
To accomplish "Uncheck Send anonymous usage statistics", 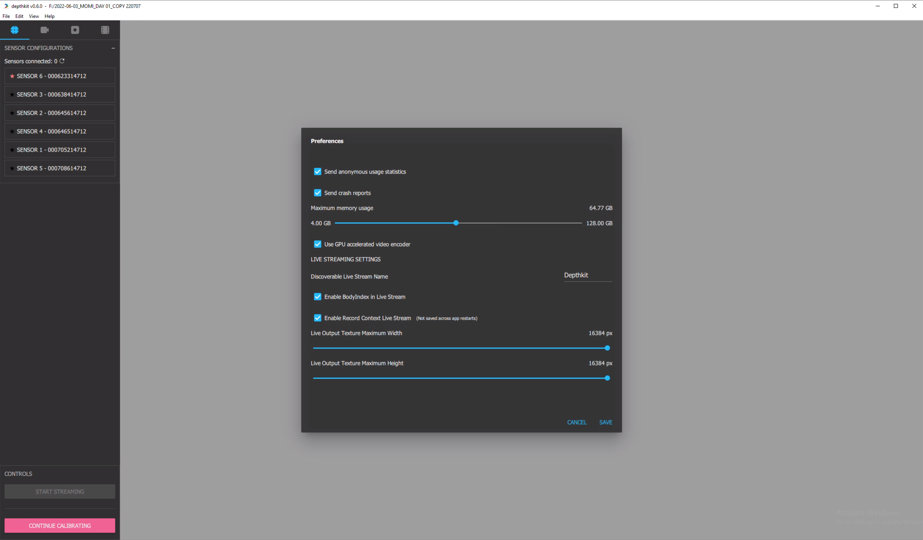I will 318,172.
